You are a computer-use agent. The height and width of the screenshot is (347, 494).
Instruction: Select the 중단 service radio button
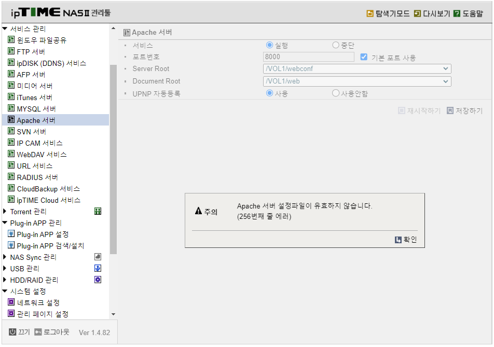[x=336, y=45]
